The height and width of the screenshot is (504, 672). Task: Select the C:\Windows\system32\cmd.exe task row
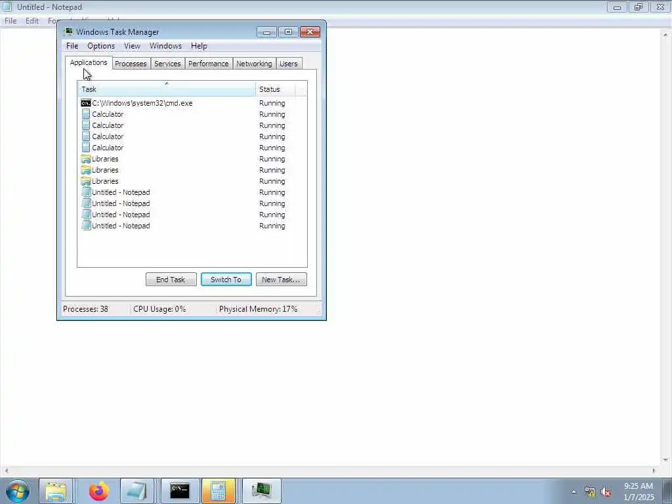tap(192, 103)
